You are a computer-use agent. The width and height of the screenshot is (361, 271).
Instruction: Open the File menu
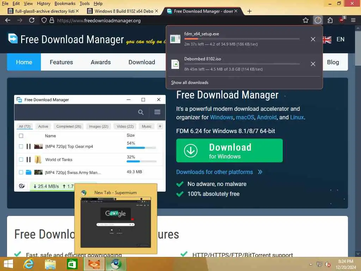pos(5,4)
